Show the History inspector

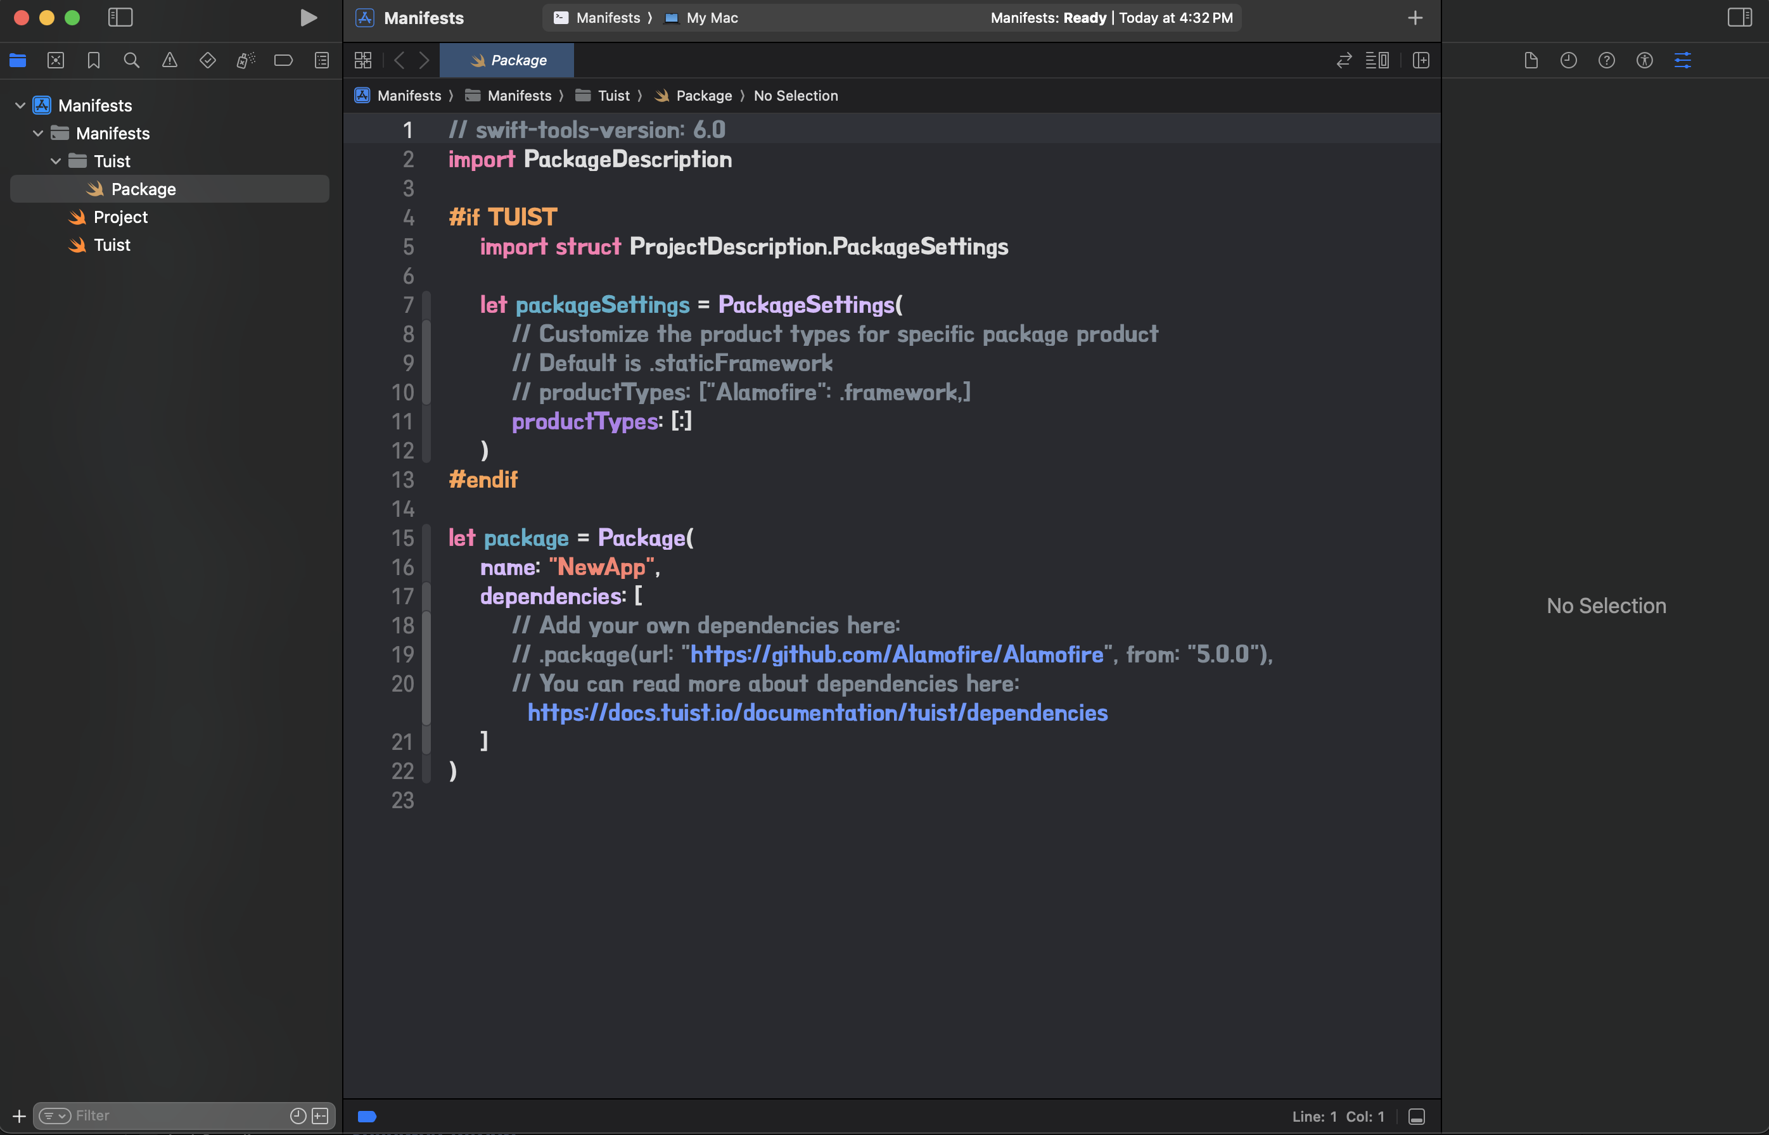point(1569,60)
